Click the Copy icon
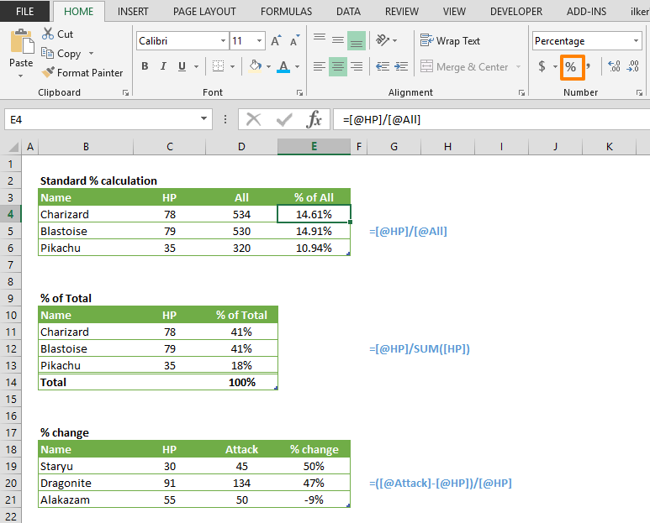 tap(47, 53)
